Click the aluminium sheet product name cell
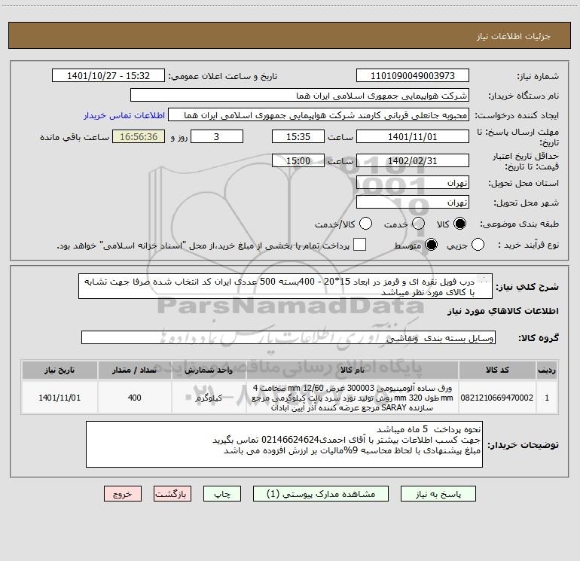Screen dimensions: 580x561 (x=353, y=398)
